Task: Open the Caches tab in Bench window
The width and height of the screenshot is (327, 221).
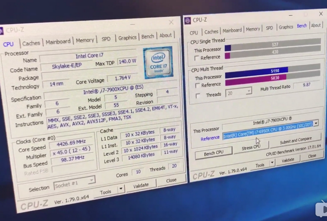Action: [x=211, y=32]
